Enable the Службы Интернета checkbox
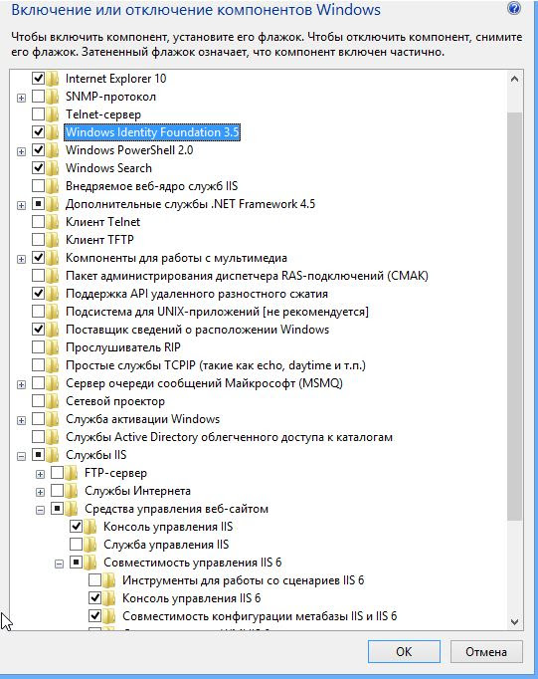The image size is (538, 679). [57, 491]
